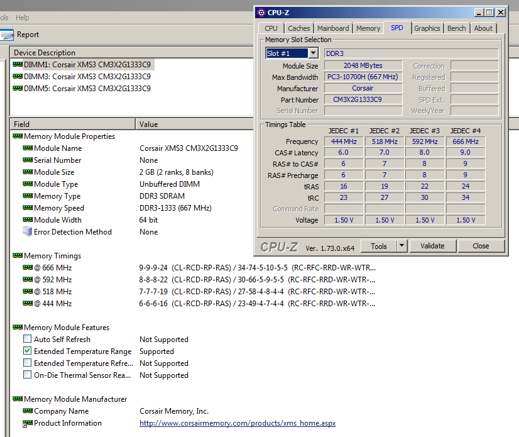Image resolution: width=519 pixels, height=437 pixels.
Task: Toggle On-Die Thermal Sensor Readout checkbox
Action: pyautogui.click(x=28, y=374)
